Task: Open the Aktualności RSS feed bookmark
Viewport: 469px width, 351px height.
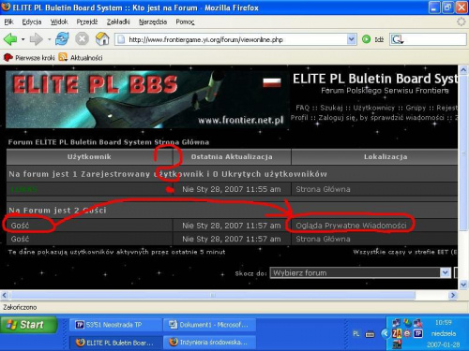Action: click(81, 57)
